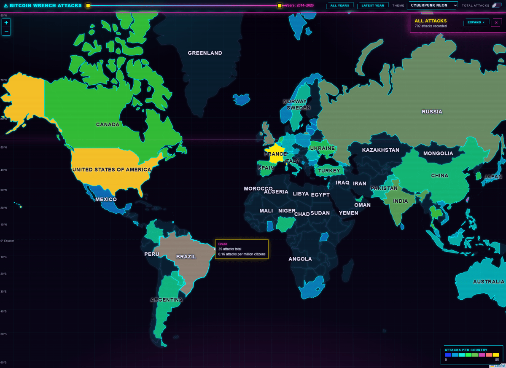Grab the end year slider handle
This screenshot has width=506, height=368.
[280, 5]
